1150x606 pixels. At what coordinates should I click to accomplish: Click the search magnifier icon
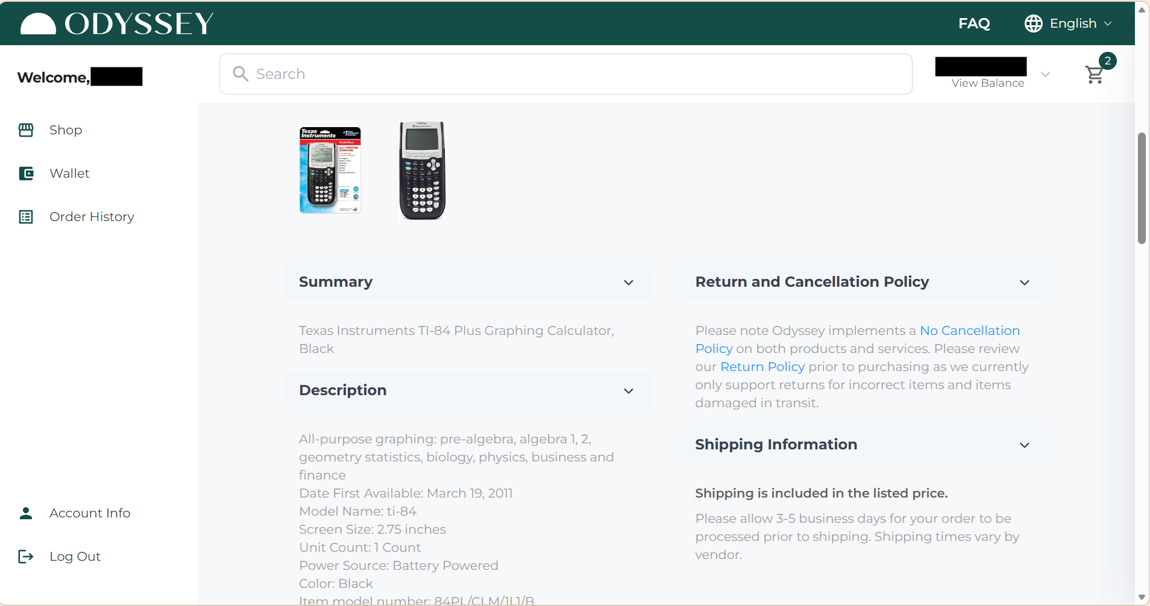[240, 73]
